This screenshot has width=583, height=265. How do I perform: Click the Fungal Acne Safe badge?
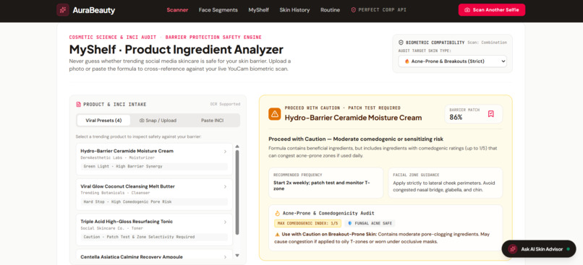pos(370,223)
